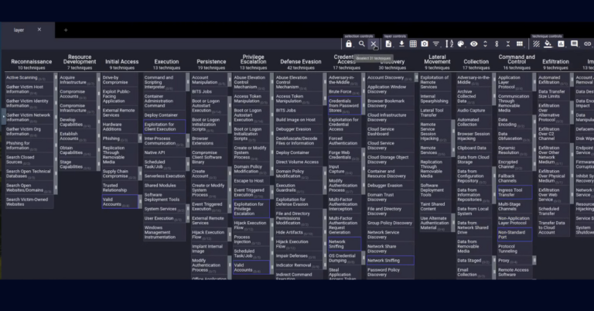Select the Non-Standard Port technique
Viewport: 594px width, 311px height.
(x=514, y=235)
